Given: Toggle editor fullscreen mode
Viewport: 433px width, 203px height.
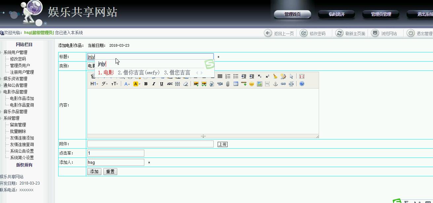Looking at the screenshot, I should click(x=302, y=76).
